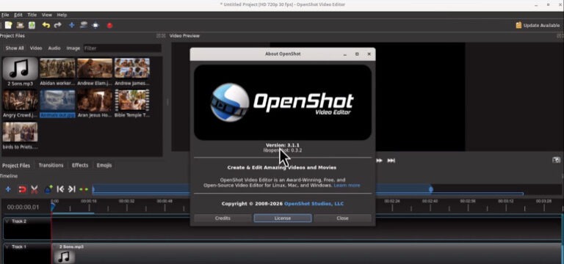Image resolution: width=564 pixels, height=264 pixels.
Task: Switch to the Emojis tab
Action: coord(104,165)
